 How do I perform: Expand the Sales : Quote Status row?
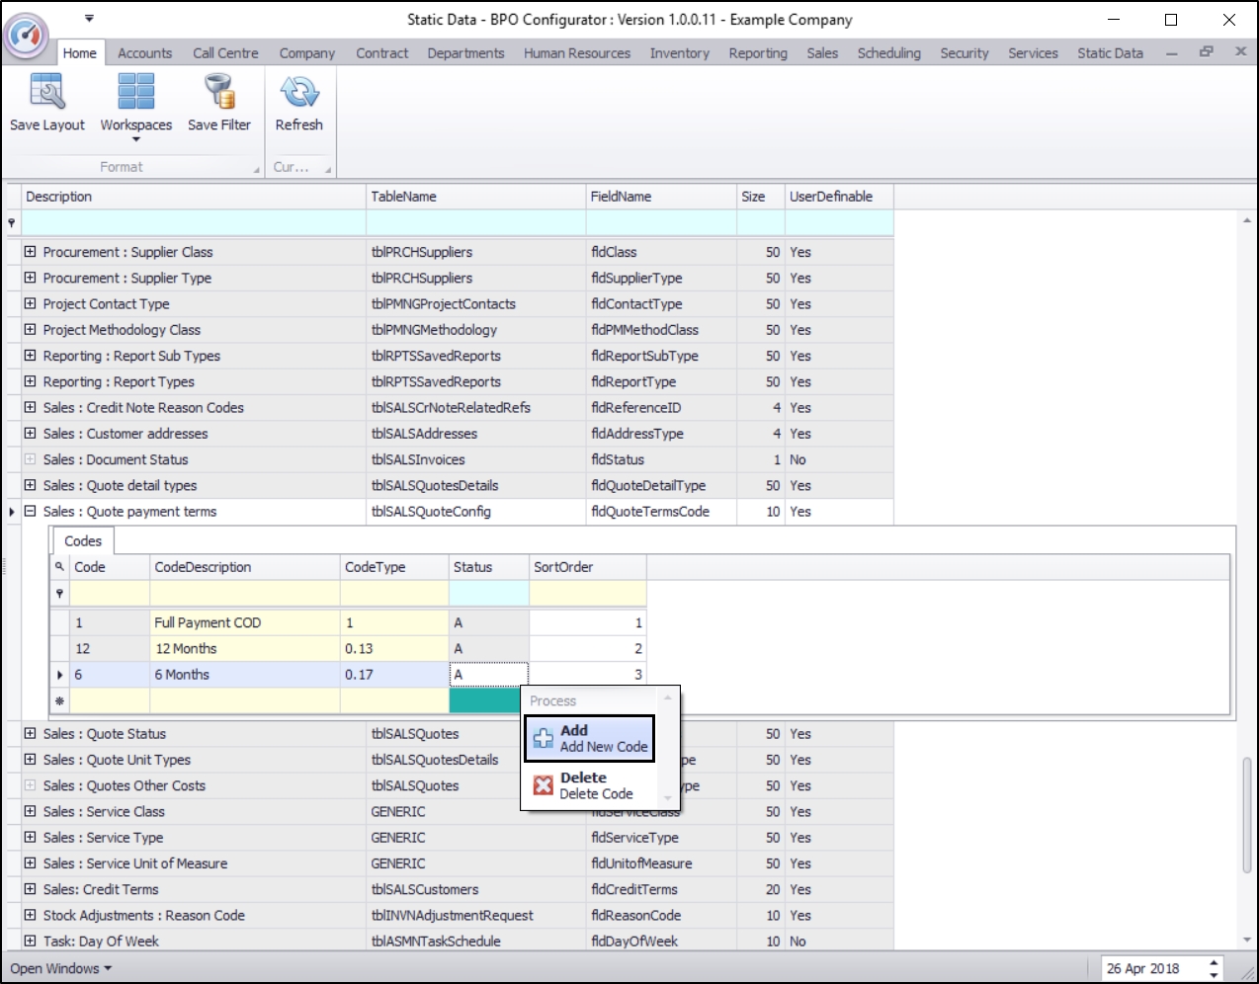click(x=30, y=734)
